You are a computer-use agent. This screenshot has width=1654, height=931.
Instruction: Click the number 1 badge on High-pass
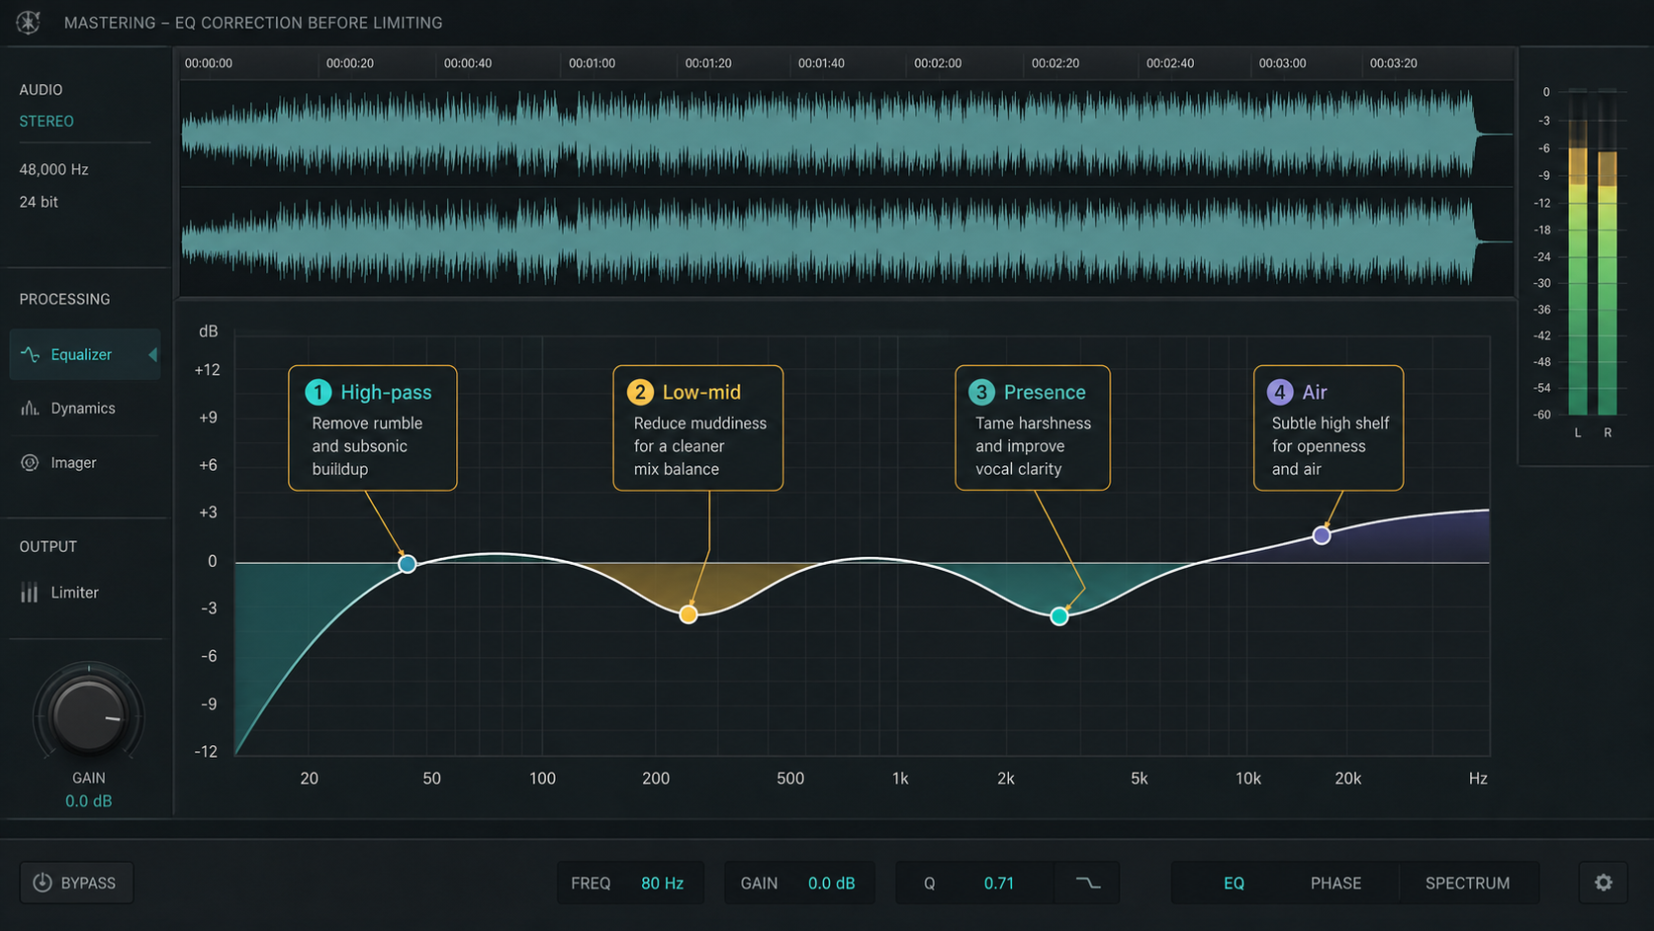(x=318, y=392)
